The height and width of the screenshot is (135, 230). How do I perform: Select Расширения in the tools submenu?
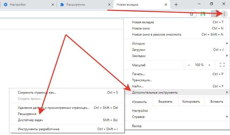27,114
